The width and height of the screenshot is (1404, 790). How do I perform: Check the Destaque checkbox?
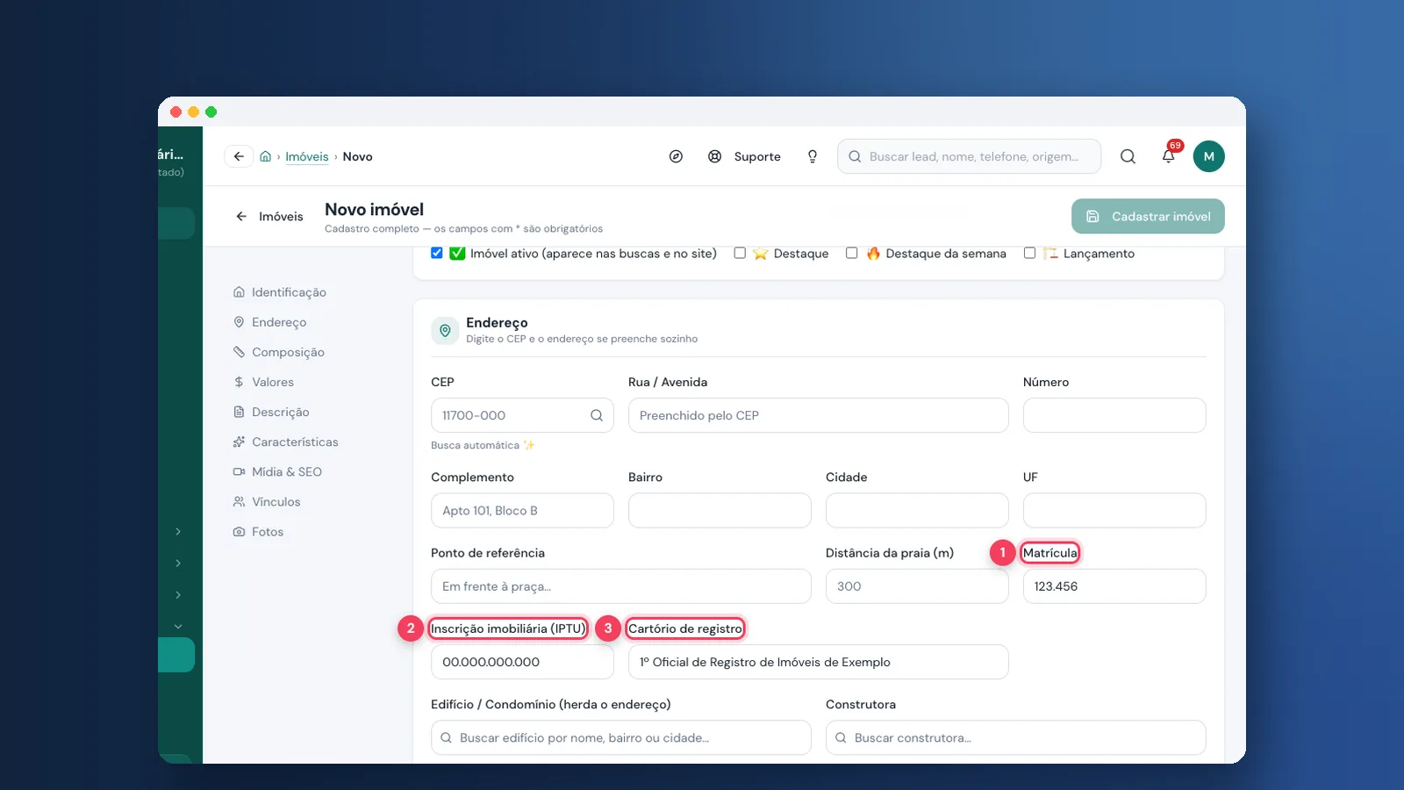(740, 253)
